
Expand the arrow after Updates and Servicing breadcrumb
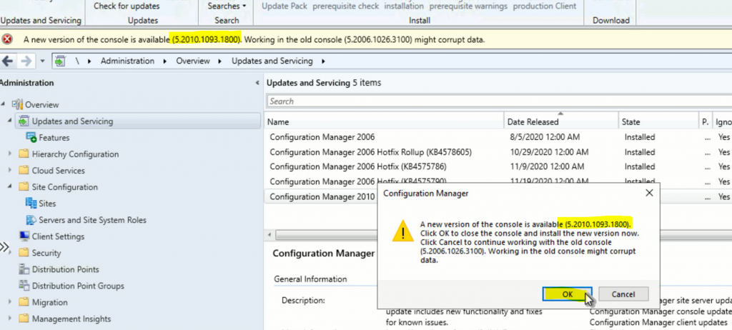(x=323, y=61)
